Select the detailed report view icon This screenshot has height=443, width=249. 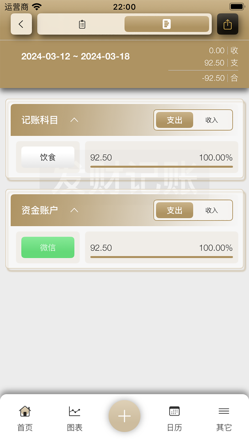pyautogui.click(x=166, y=24)
